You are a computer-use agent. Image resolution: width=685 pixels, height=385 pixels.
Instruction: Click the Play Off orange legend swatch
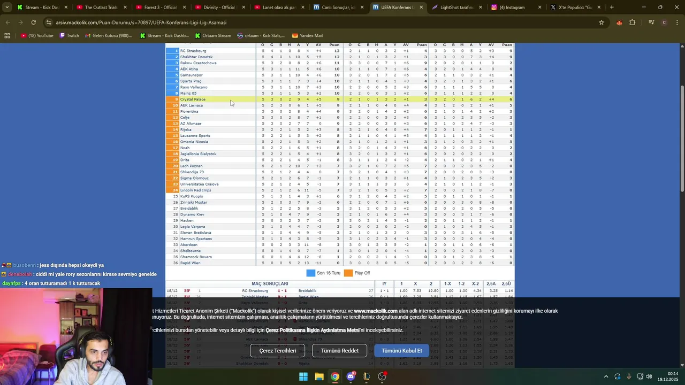click(348, 273)
